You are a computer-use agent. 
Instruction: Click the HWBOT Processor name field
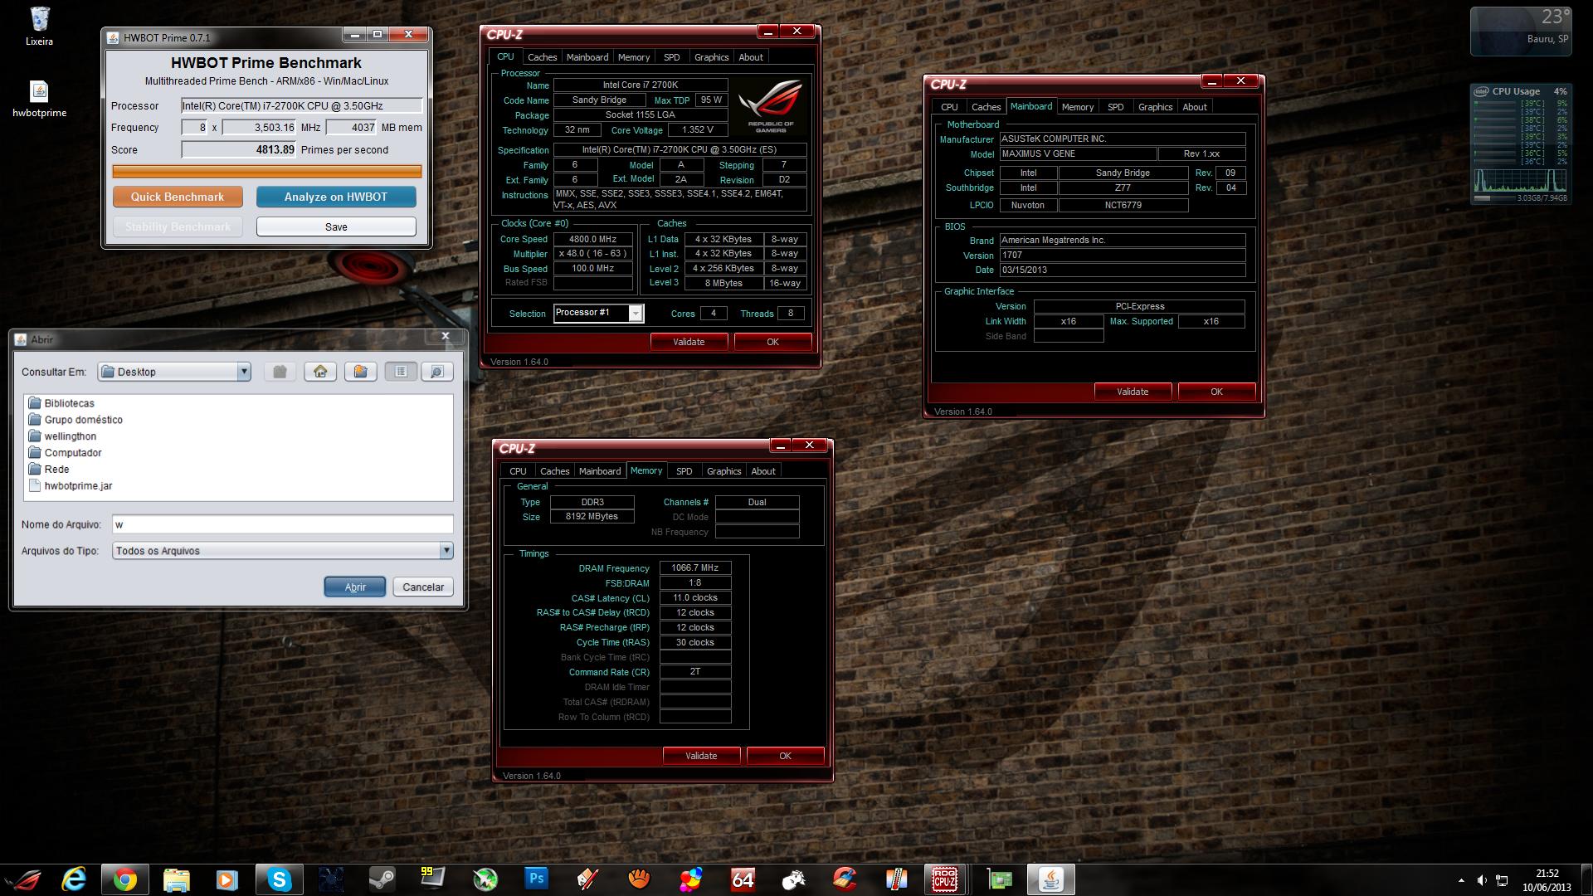[302, 106]
